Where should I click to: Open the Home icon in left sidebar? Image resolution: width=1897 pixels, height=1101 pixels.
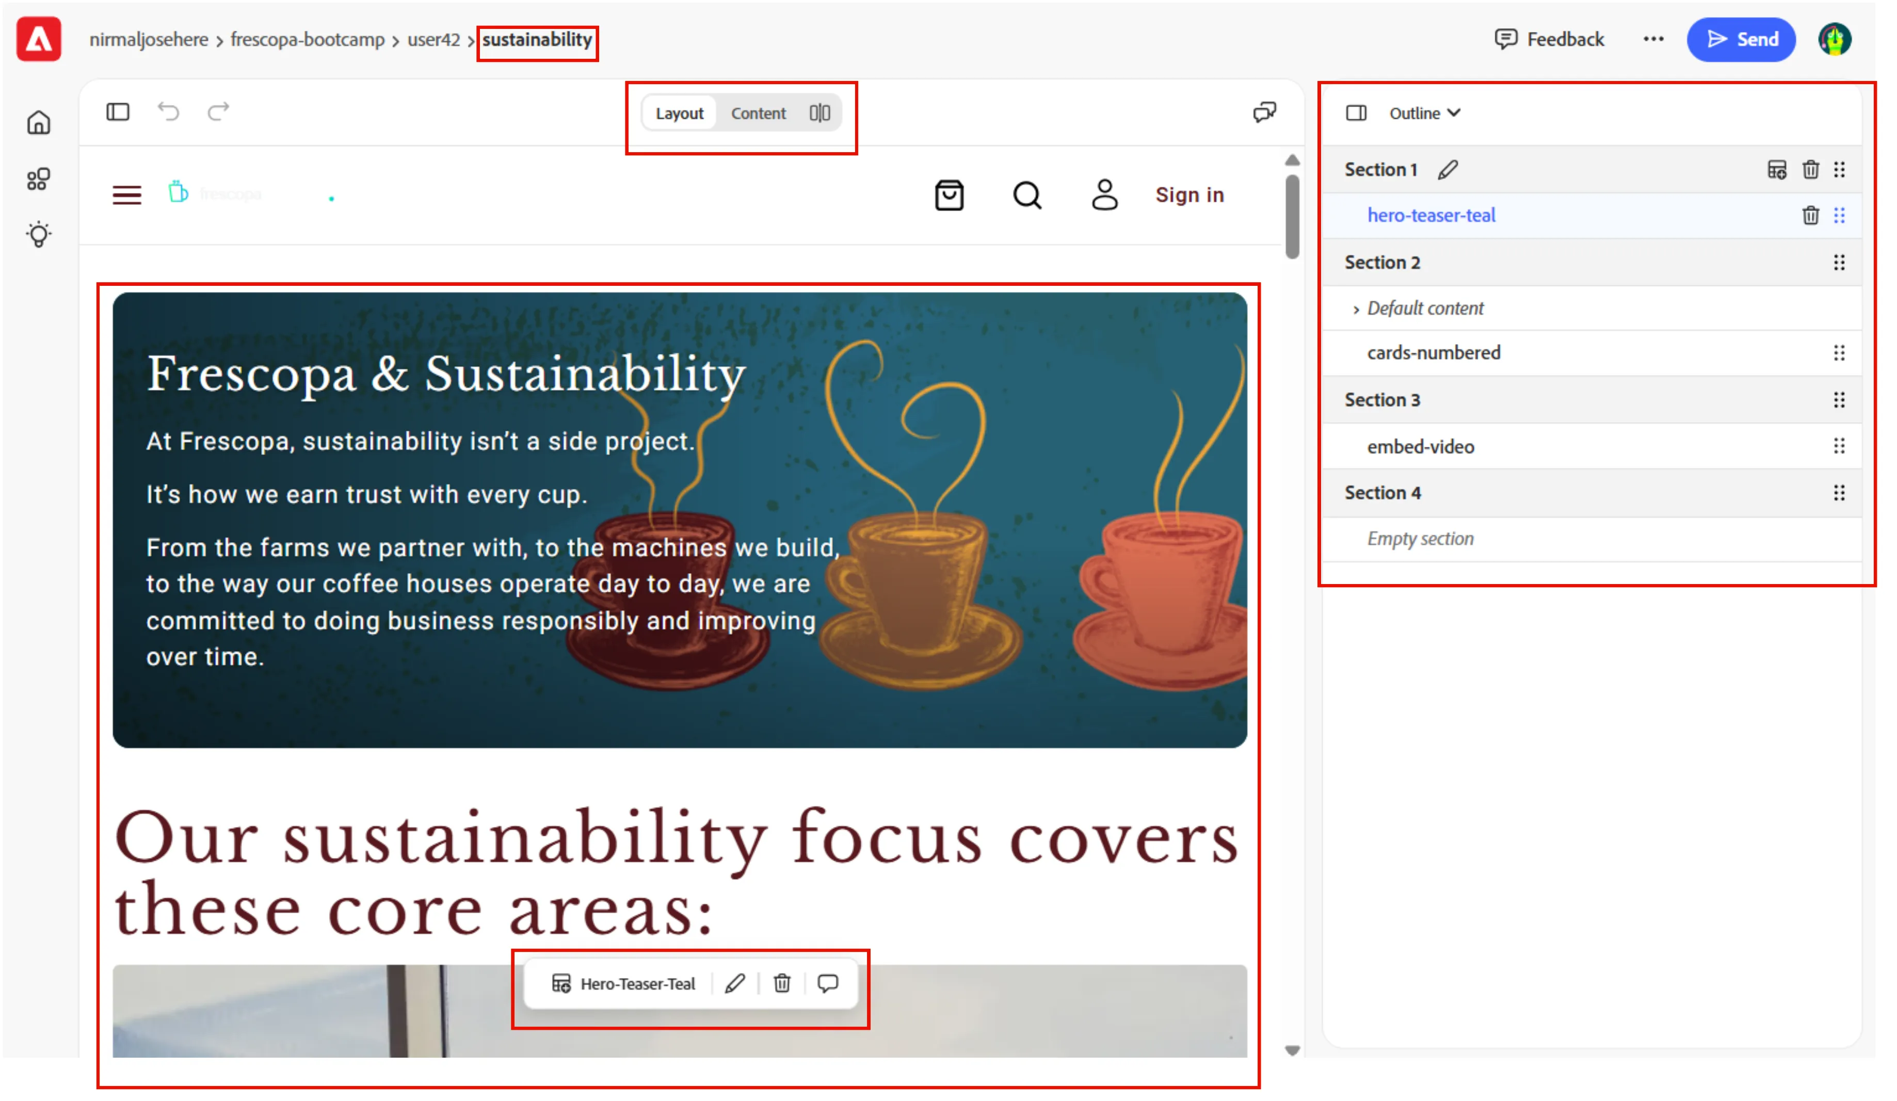pyautogui.click(x=39, y=123)
